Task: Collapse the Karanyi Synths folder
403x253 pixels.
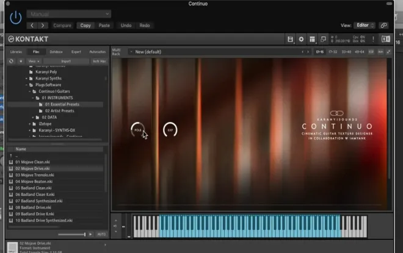Action: 26,79
